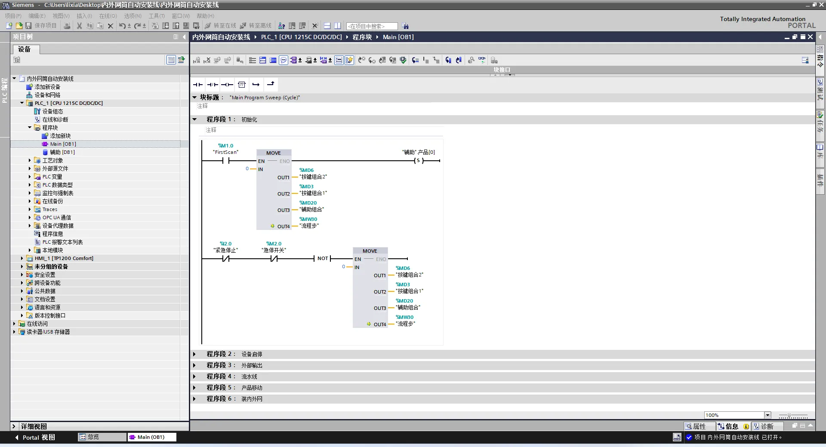Click the Save project icon

pyautogui.click(x=29, y=26)
